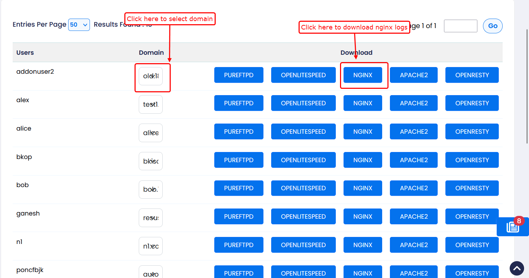
Task: Open domain selector in ganesh row
Action: tap(151, 218)
